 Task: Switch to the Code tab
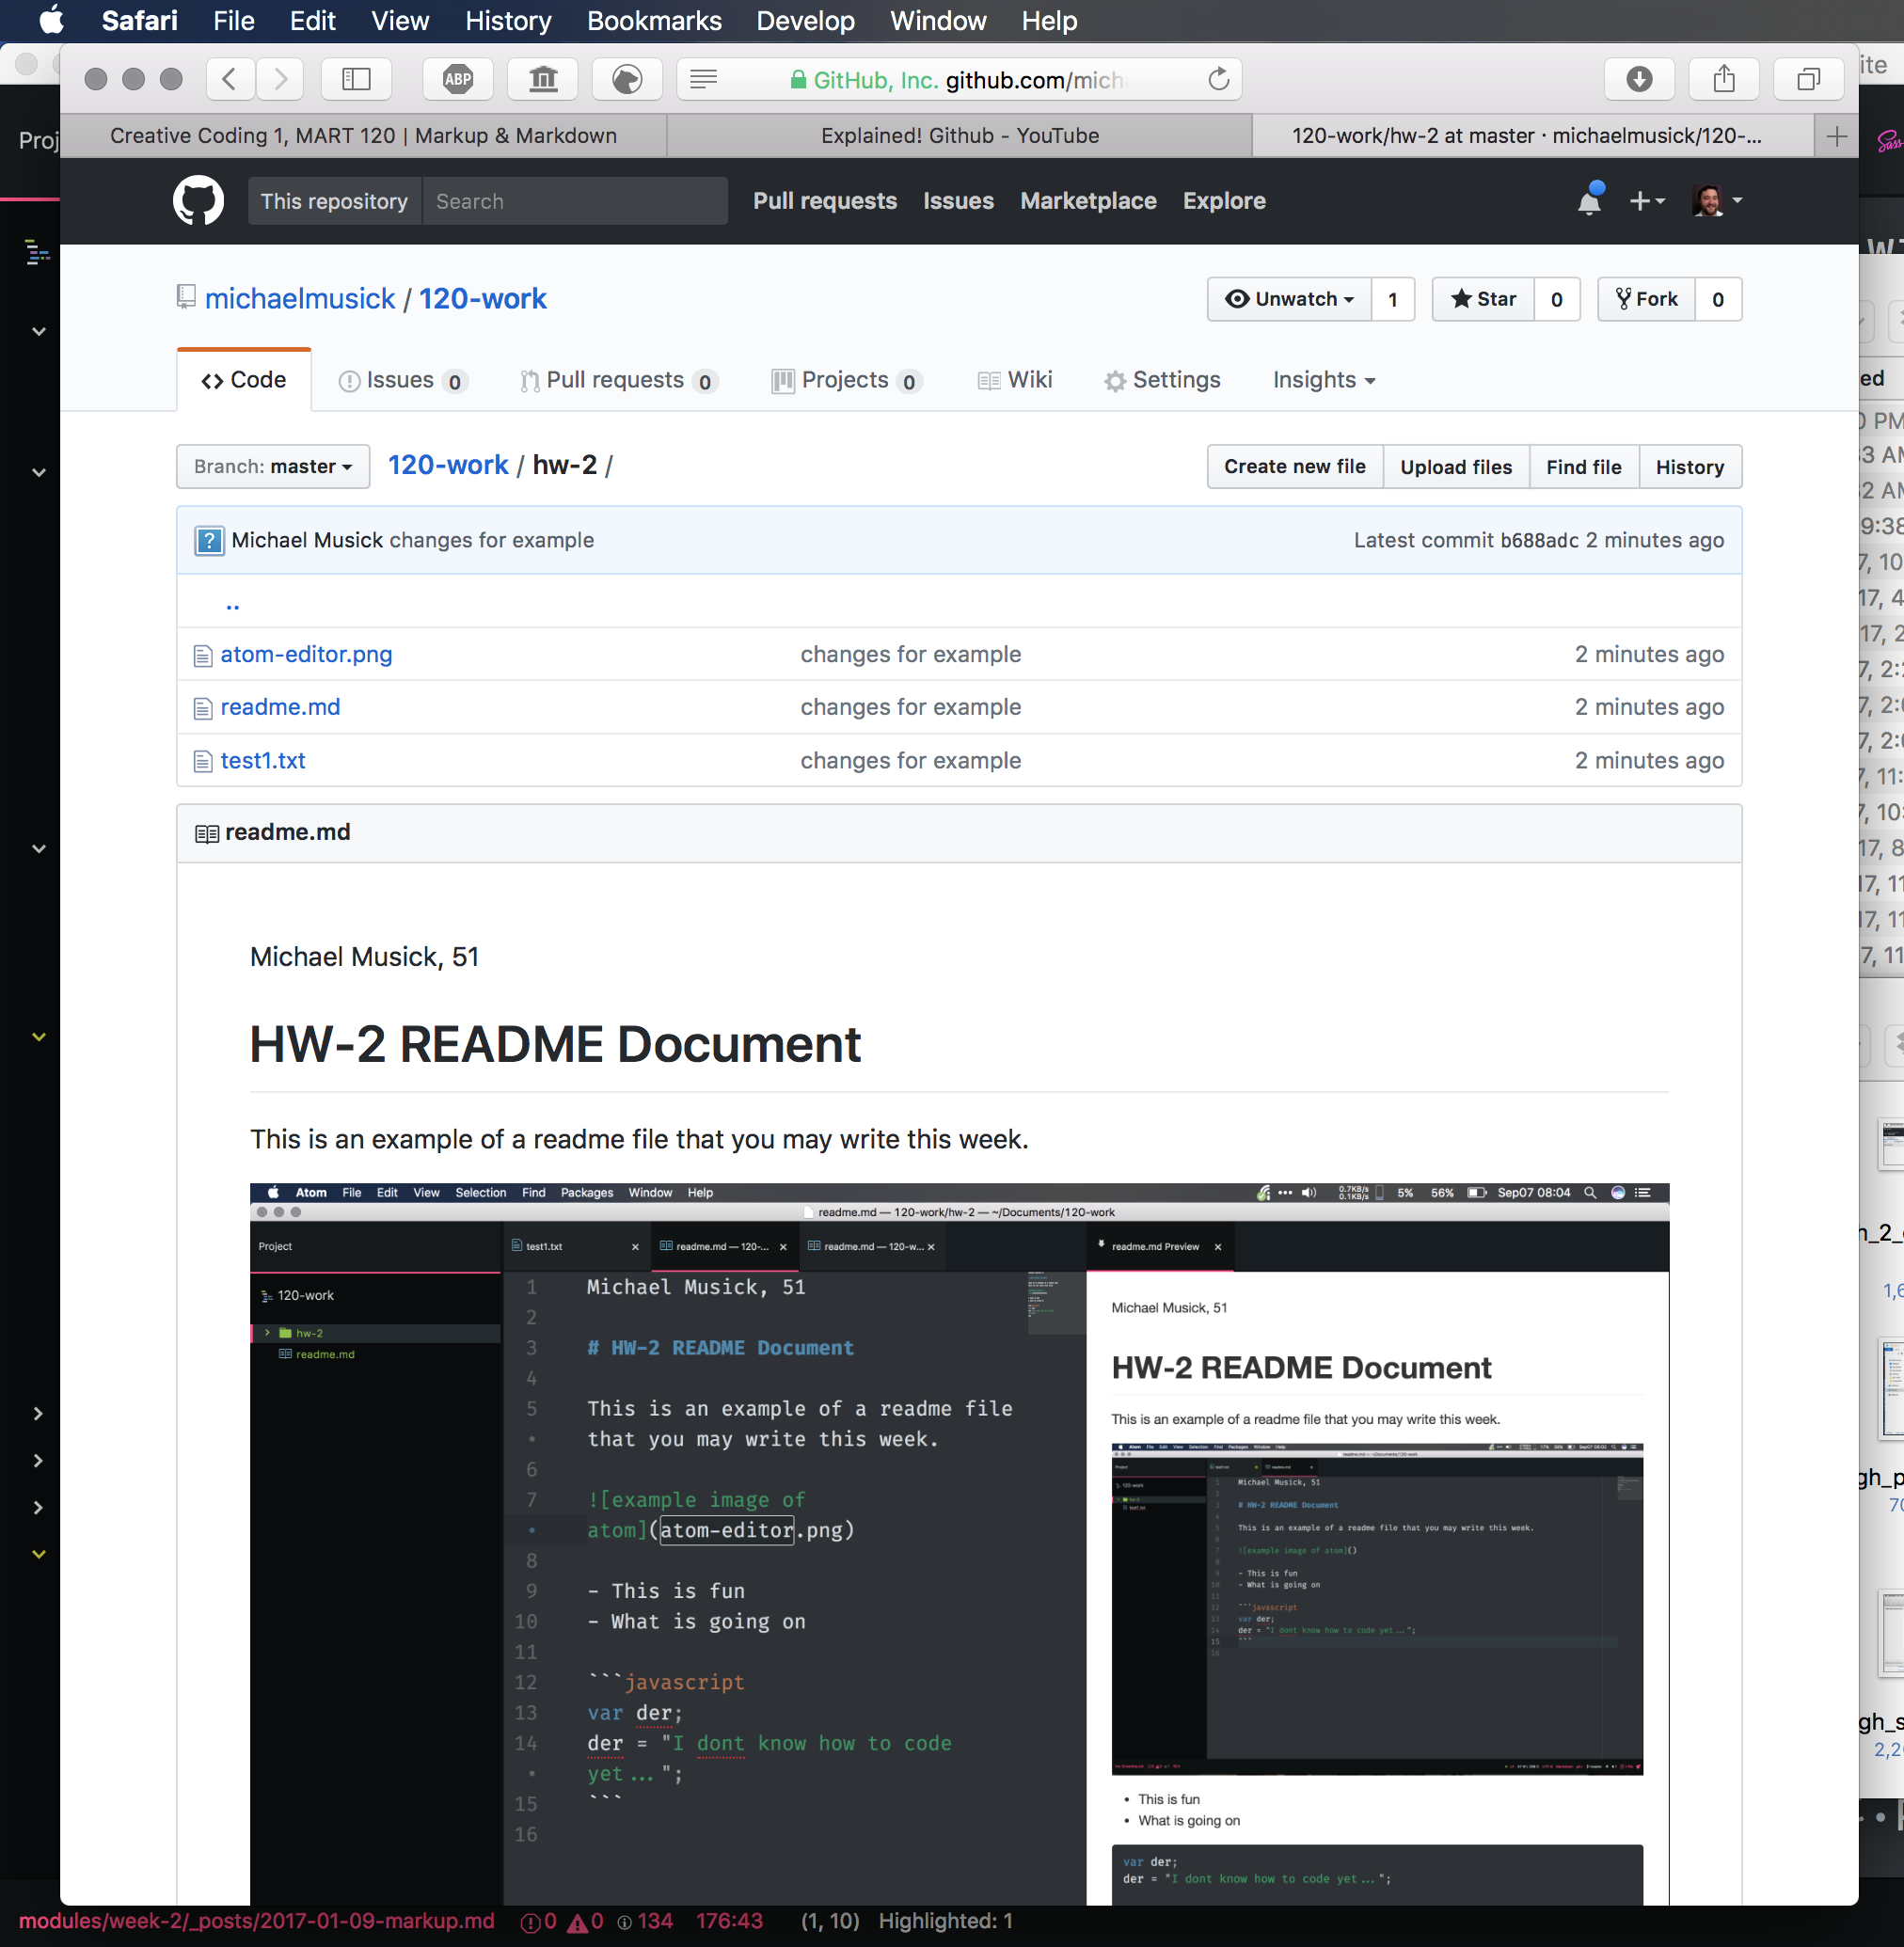(x=244, y=380)
